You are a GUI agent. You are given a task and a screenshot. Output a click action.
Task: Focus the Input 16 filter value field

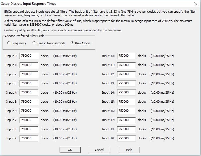pos(126,111)
